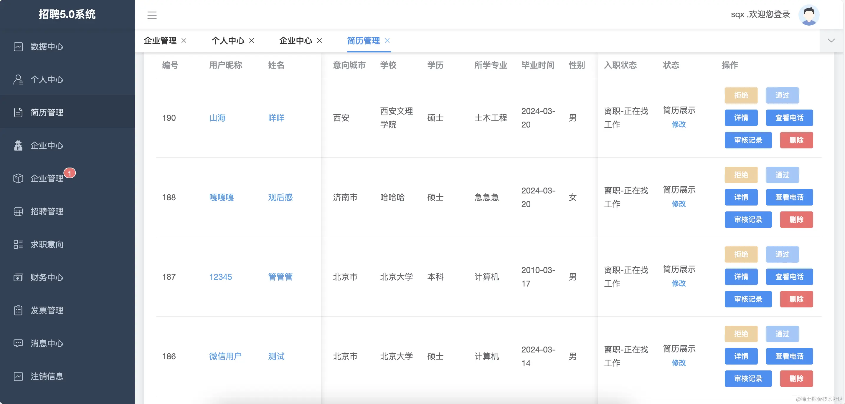Switch to the 个人中心 tab

pyautogui.click(x=229, y=41)
